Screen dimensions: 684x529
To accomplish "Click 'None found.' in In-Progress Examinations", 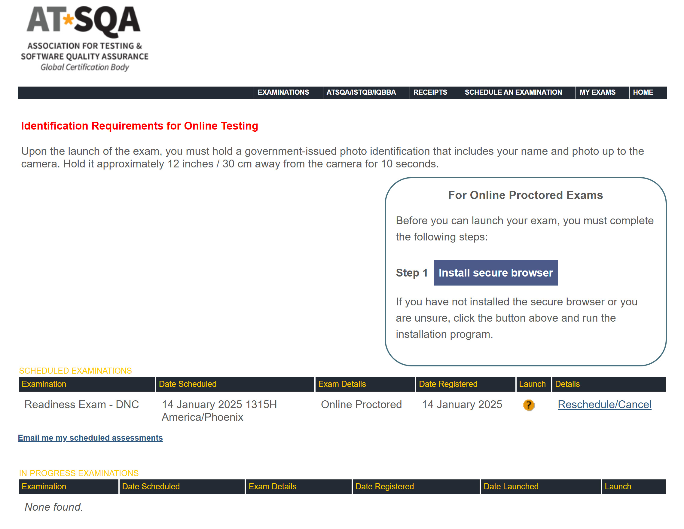I will pos(54,507).
